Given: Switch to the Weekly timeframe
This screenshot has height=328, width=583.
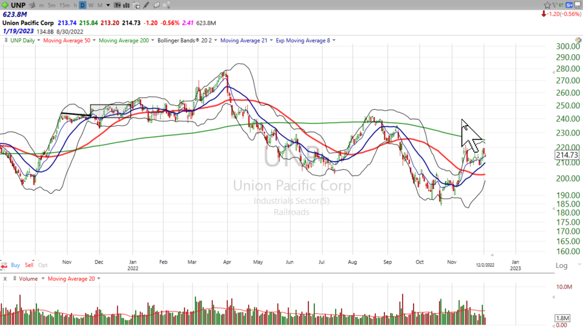Looking at the screenshot, I should 90,5.
